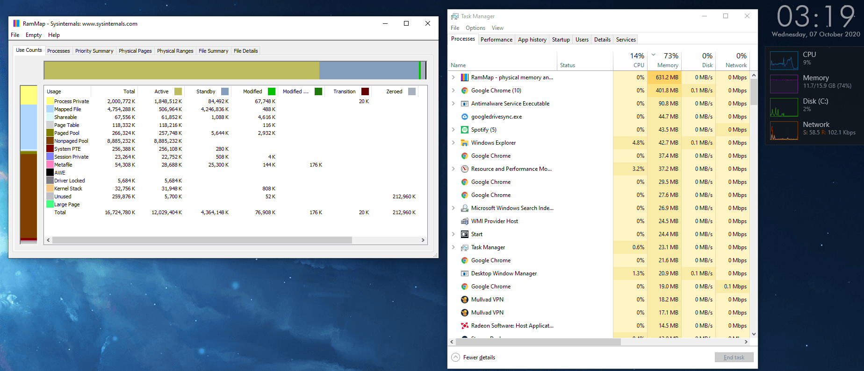Image resolution: width=864 pixels, height=371 pixels.
Task: Expand the Microsoft Windows Search Indexer group
Action: point(453,208)
